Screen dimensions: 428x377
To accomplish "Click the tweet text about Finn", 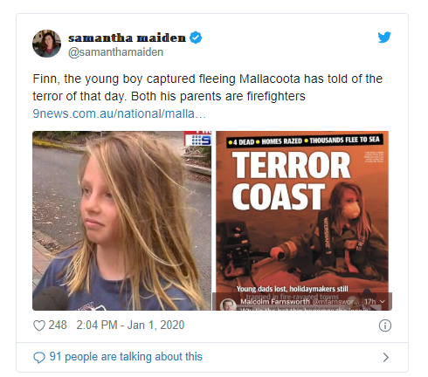I will [x=207, y=87].
